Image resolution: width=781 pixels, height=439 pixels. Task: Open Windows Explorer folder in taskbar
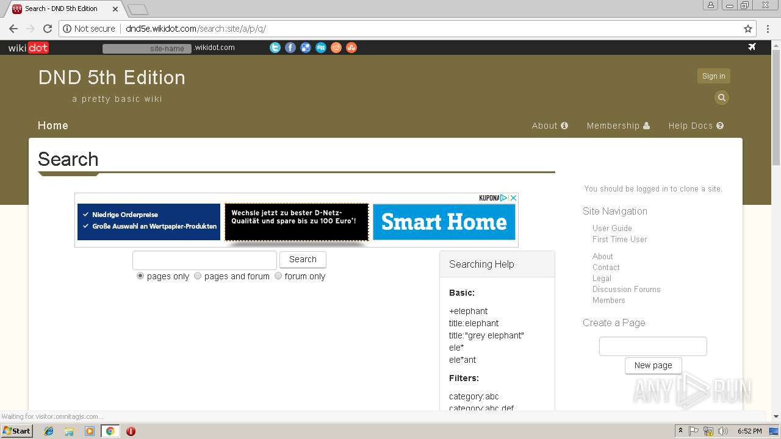click(69, 431)
